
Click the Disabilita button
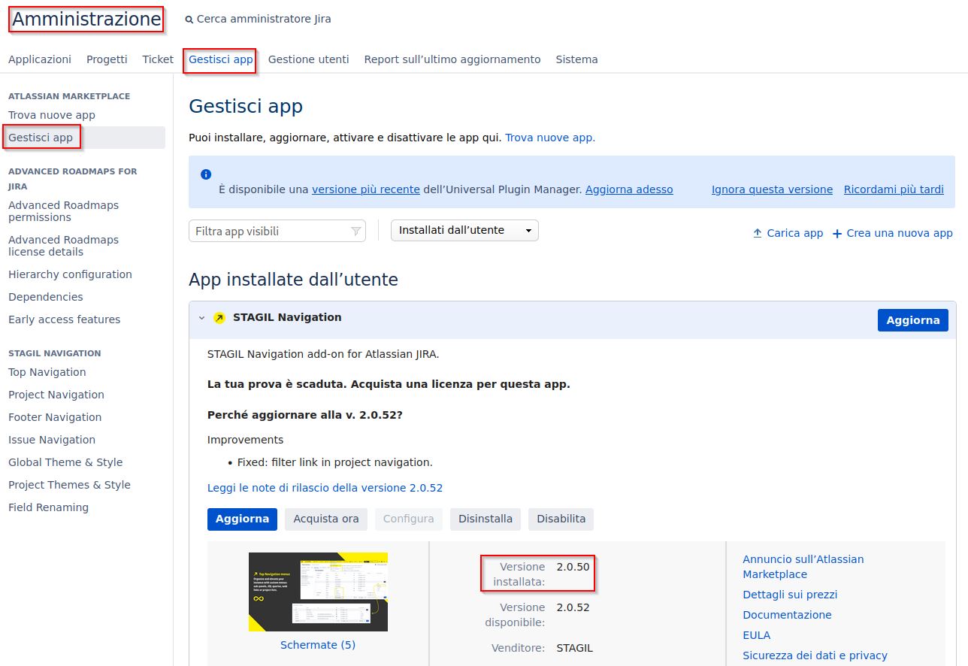561,519
